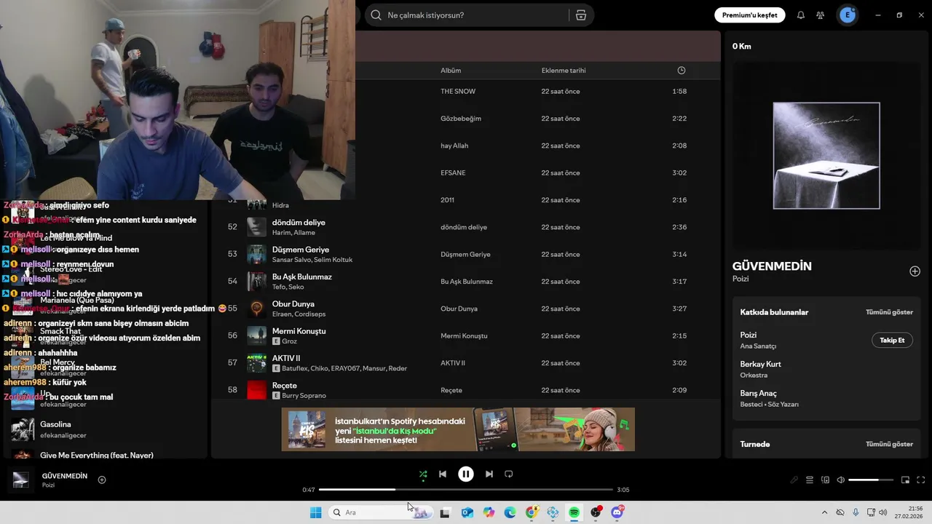This screenshot has height=524, width=932.
Task: Select track 'Reçete' title
Action: click(x=285, y=386)
